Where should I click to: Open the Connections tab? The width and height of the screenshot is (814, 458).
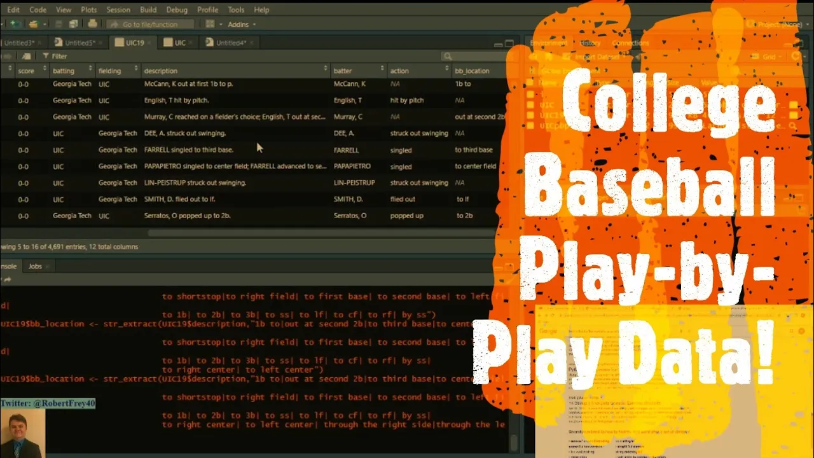point(631,43)
